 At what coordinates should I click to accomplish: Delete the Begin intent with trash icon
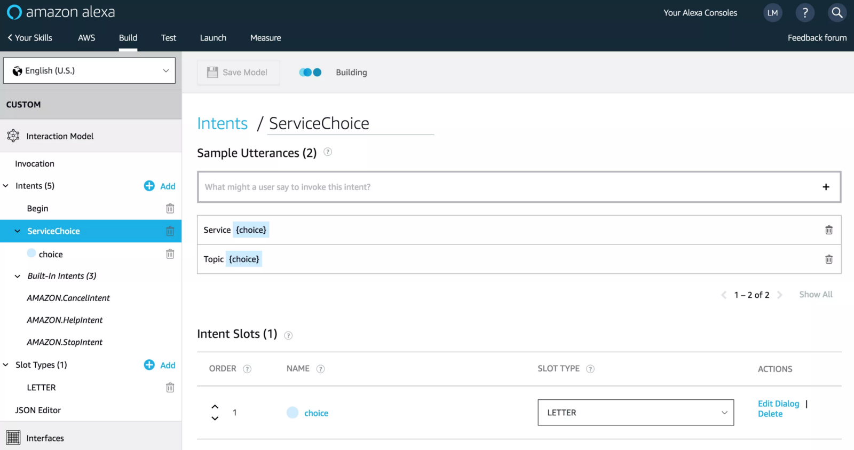[x=170, y=209]
